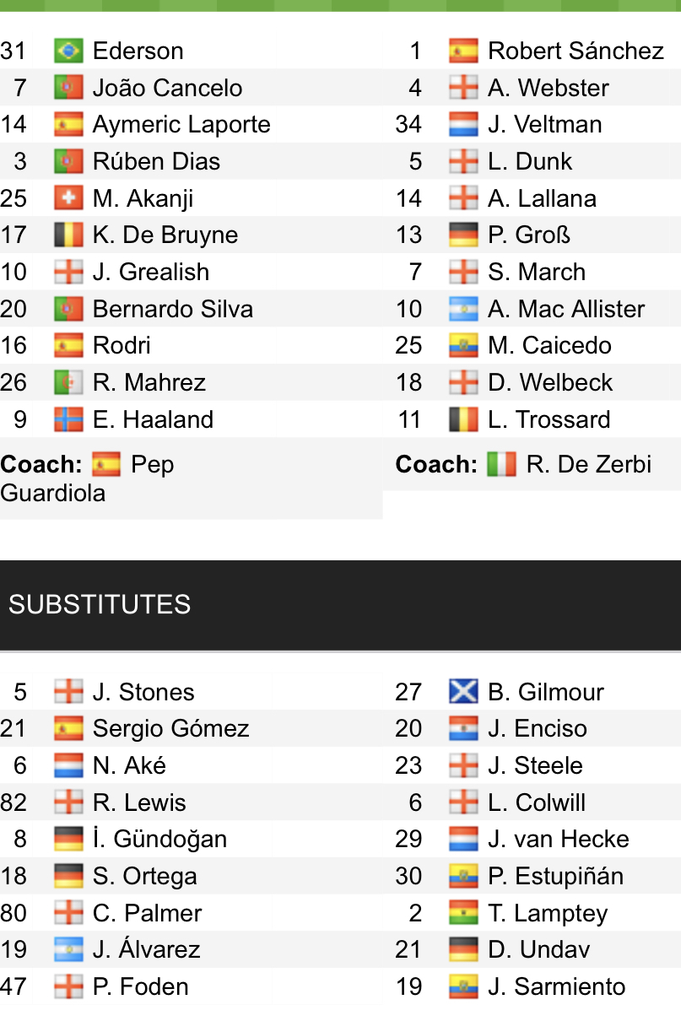Image resolution: width=681 pixels, height=1021 pixels.
Task: Click Belgium flag beside K. De Bruyne
Action: [x=68, y=235]
